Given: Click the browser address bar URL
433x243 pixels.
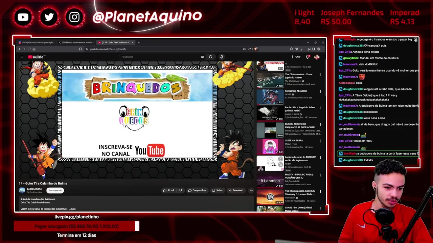Looking at the screenshot, I should tap(108, 49).
